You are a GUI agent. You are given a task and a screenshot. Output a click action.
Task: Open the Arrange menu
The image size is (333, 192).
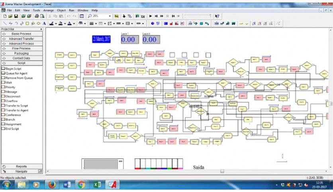coord(49,10)
